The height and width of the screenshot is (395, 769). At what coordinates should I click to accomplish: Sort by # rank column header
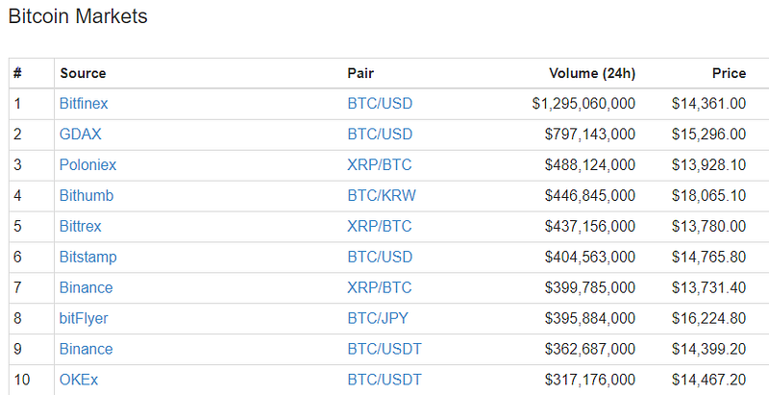coord(17,73)
